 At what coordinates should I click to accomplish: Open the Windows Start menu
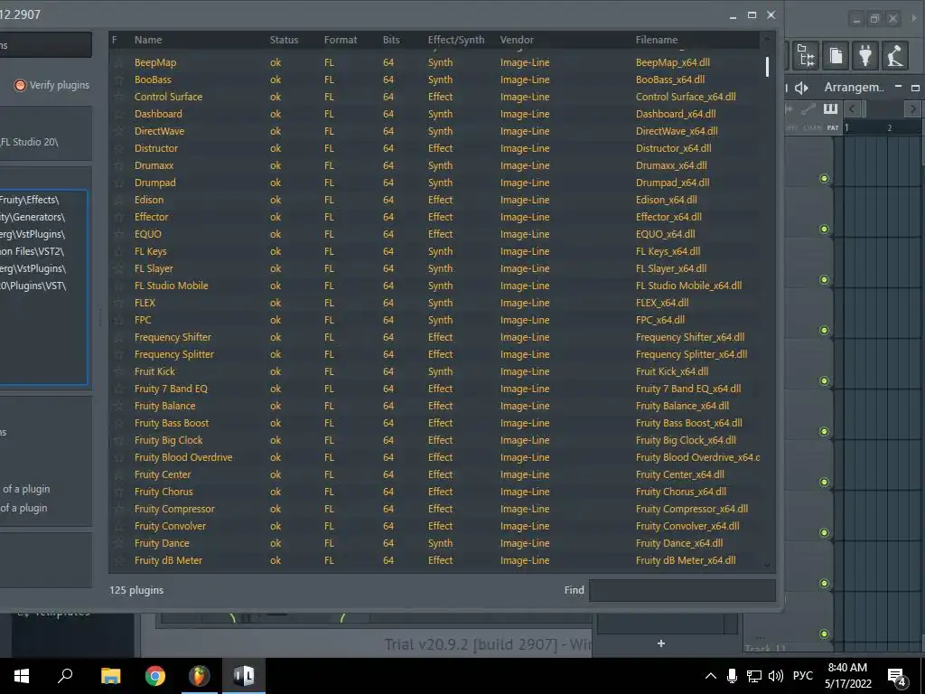[22, 676]
